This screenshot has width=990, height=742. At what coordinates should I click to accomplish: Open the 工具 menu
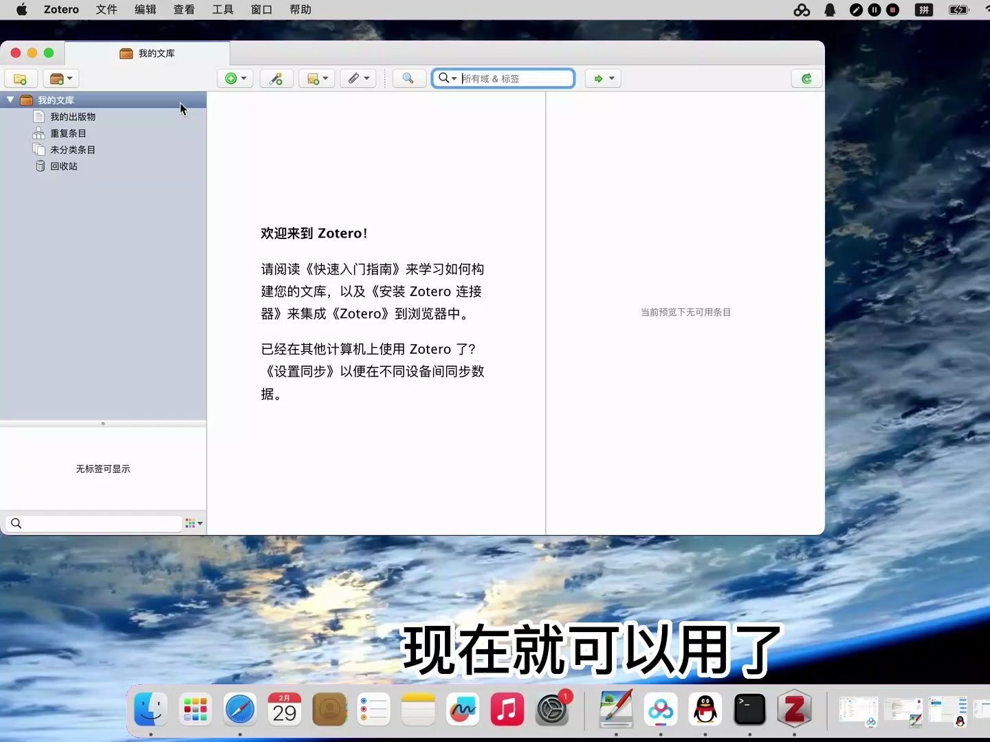click(x=223, y=10)
